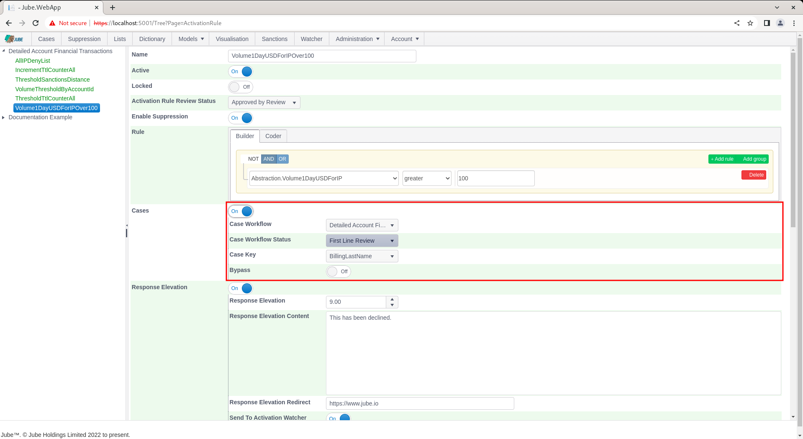Viewport: 803px width, 439px height.
Task: Click the Response Elevation Redirect field
Action: (420, 403)
